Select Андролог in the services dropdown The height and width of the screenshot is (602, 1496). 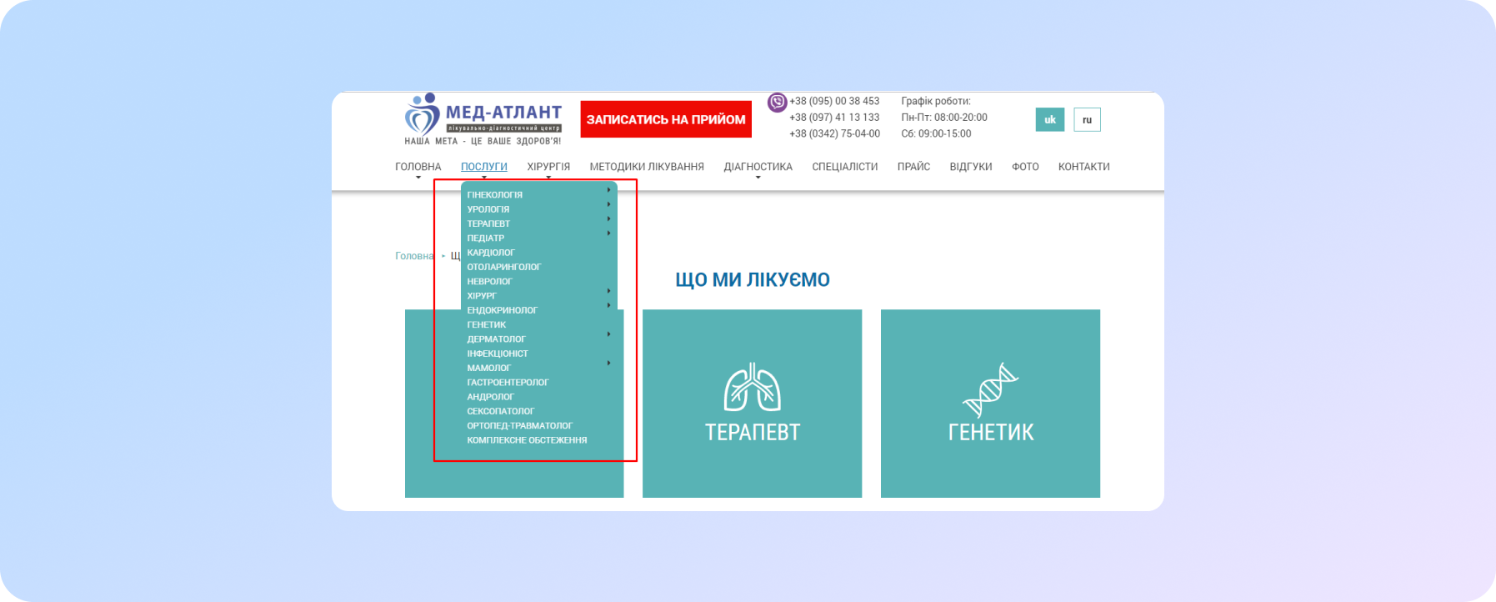[491, 397]
